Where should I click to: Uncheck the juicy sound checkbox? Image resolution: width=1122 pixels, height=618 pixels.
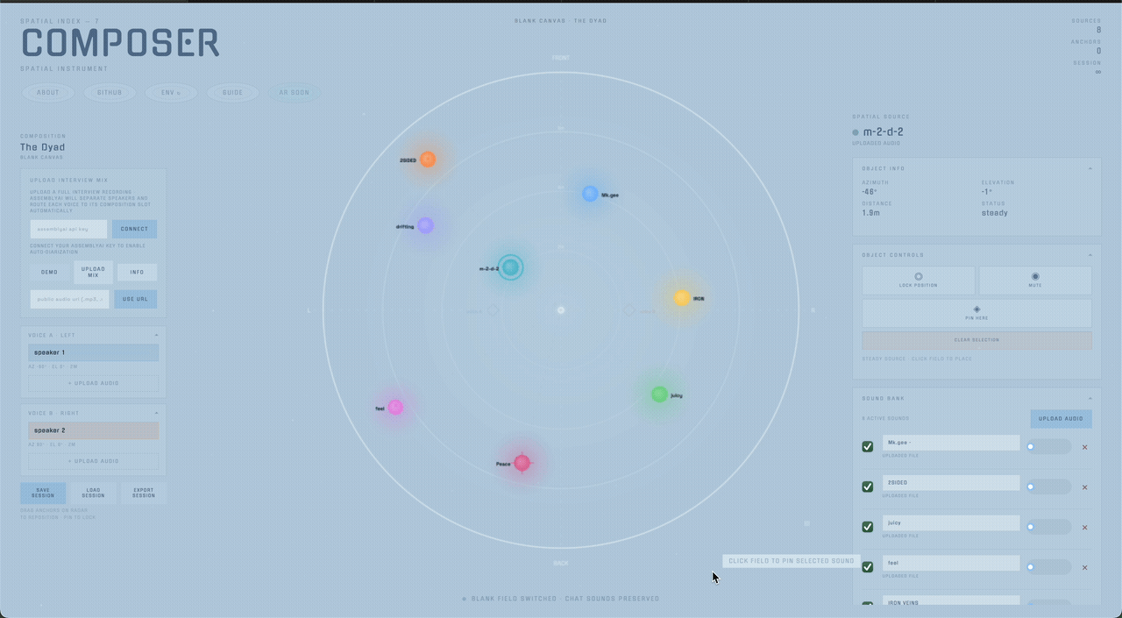coord(868,527)
